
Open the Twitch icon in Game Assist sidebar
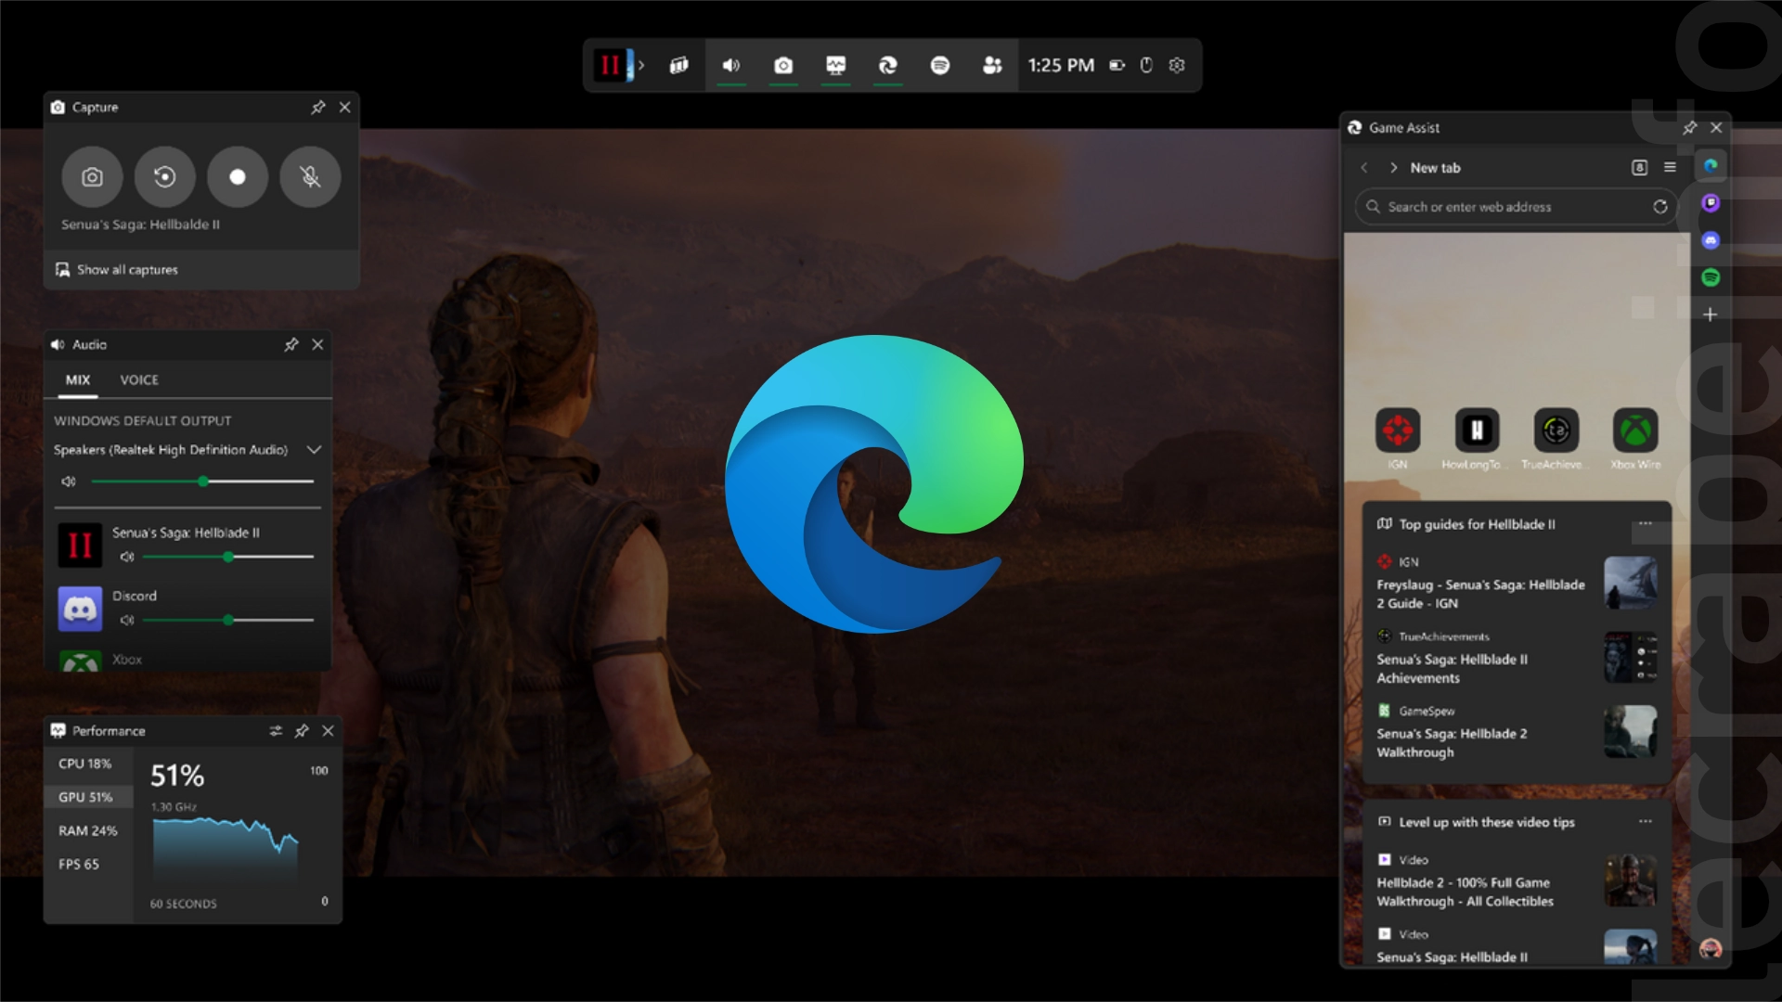[x=1711, y=203]
